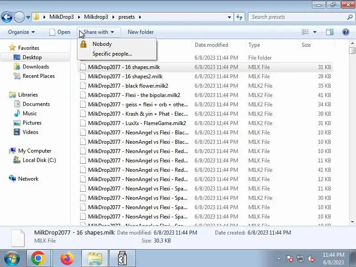This screenshot has height=267, width=356.
Task: Open Pictures library
Action: tap(32, 123)
